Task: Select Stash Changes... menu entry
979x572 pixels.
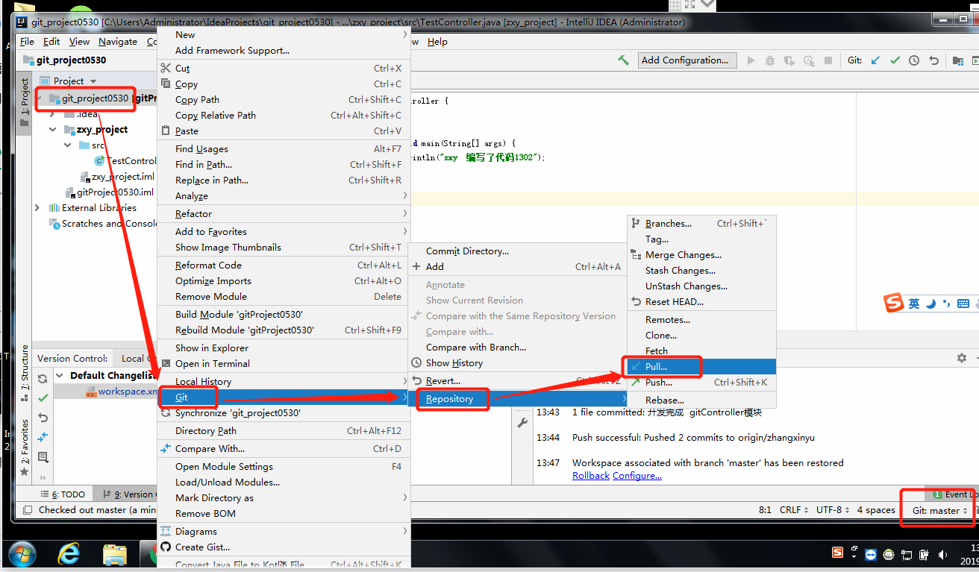Action: [701, 271]
